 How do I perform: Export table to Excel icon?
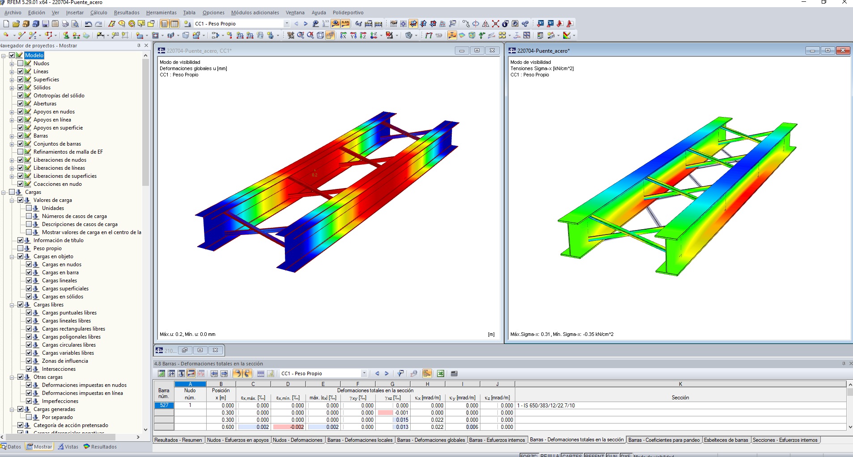441,373
